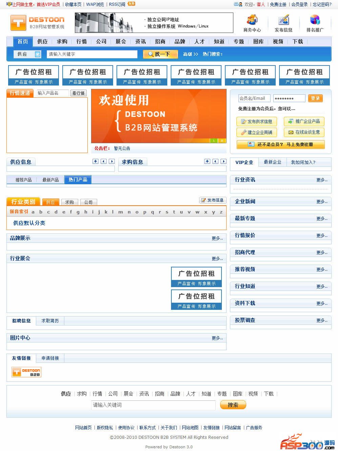Click the 建立企业商铺 button
Screen dimensions: 338x451
[x=257, y=132]
